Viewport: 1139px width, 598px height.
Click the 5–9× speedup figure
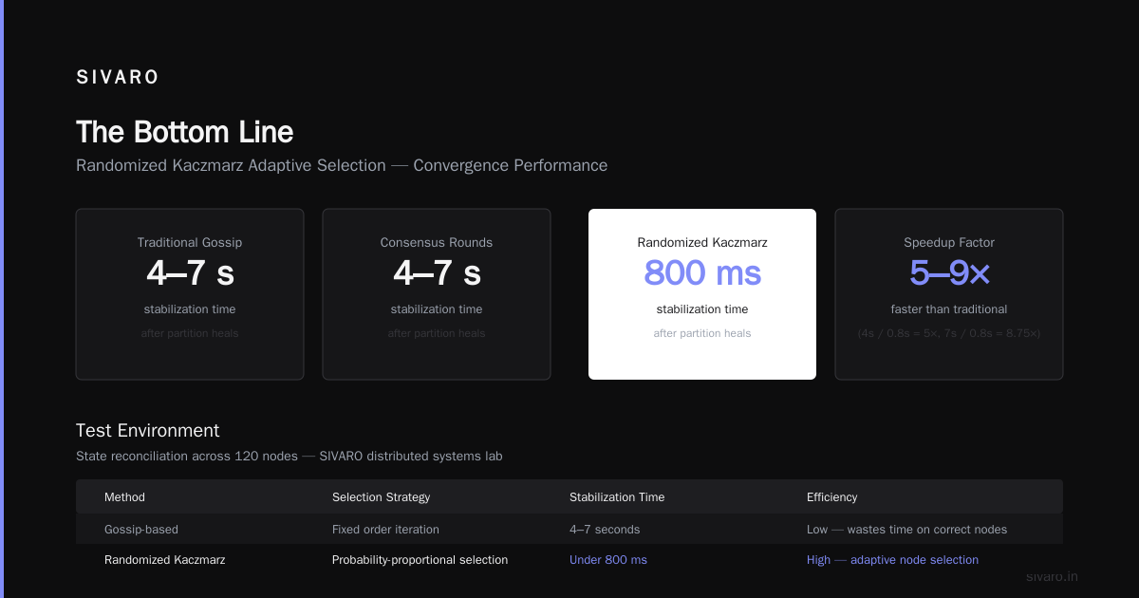949,273
